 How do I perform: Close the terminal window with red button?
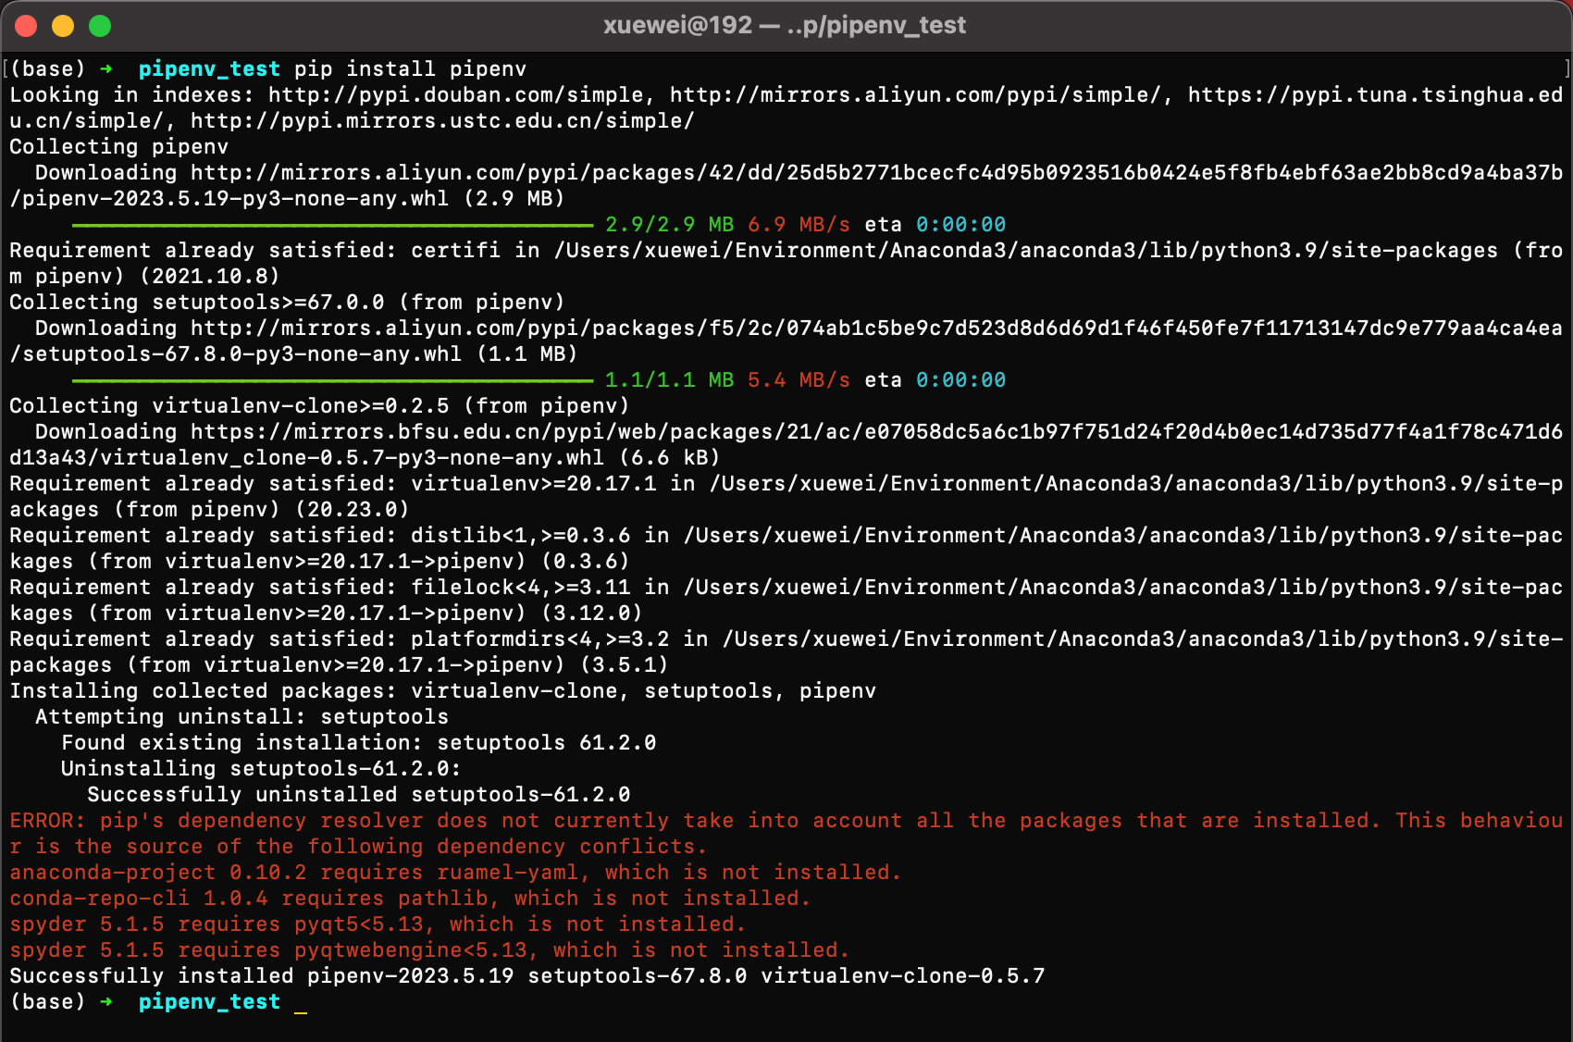[x=26, y=26]
